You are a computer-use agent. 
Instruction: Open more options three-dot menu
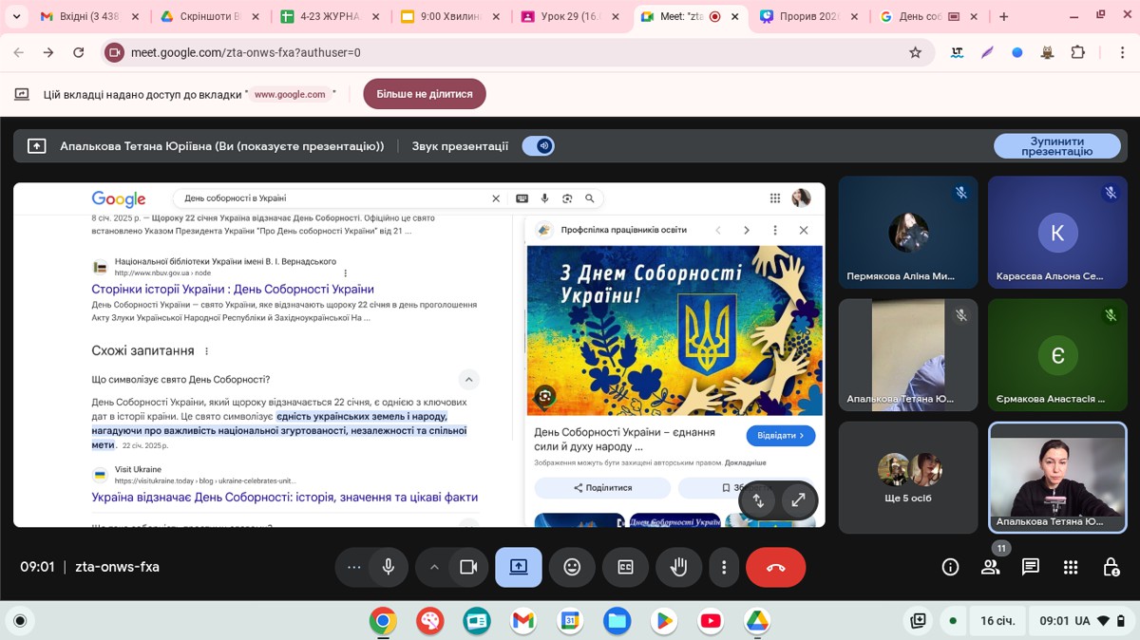coord(724,567)
